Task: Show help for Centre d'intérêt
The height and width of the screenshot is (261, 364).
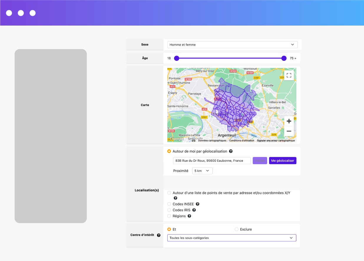Action: tap(159, 235)
